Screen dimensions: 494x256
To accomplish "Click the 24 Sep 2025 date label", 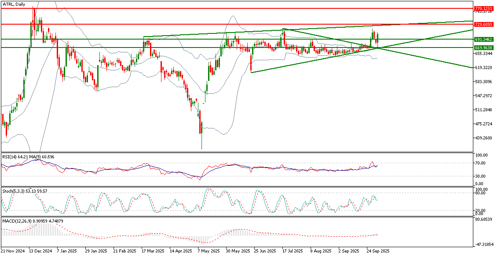I will (378, 251).
